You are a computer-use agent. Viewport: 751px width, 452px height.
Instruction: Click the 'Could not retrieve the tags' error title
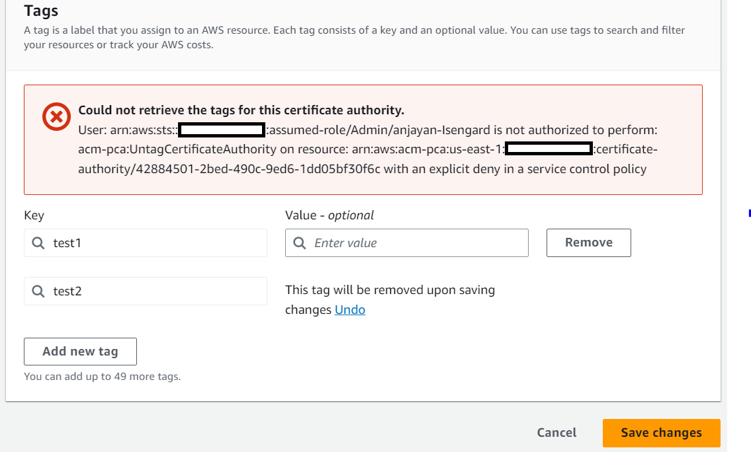[242, 110]
